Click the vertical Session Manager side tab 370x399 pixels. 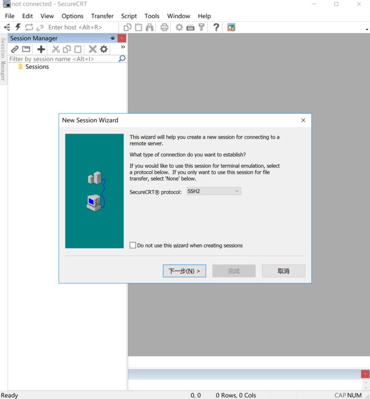[x=3, y=59]
